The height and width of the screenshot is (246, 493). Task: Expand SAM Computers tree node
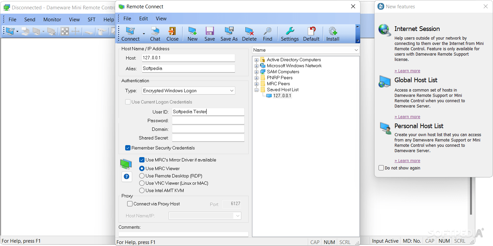point(257,72)
